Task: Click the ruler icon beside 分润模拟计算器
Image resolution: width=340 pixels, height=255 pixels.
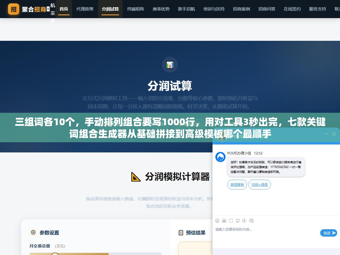Action: point(136,177)
